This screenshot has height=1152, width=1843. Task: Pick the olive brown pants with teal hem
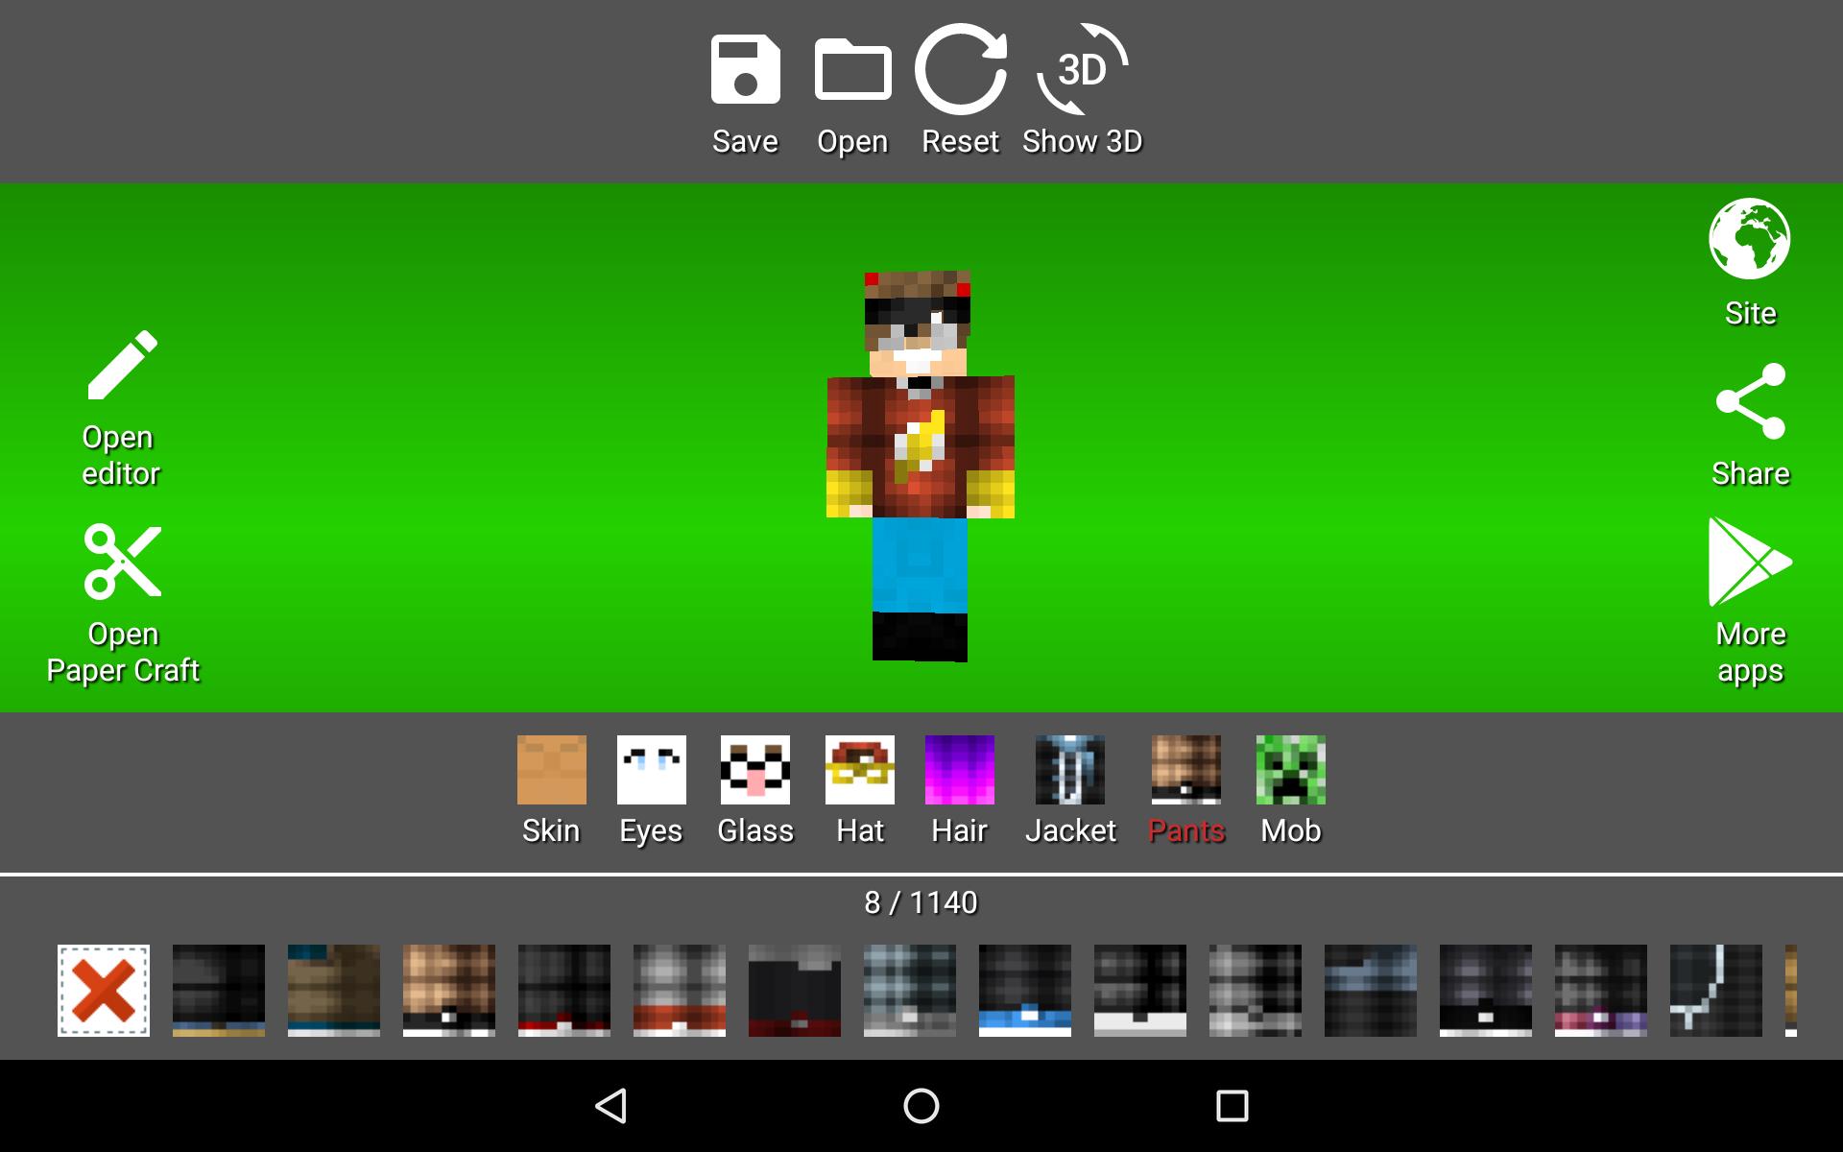coord(334,991)
